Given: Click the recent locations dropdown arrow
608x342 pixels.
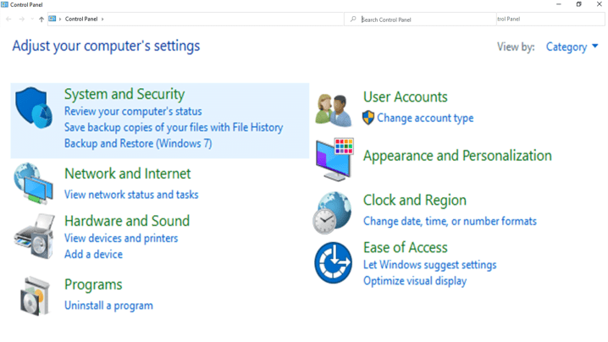Looking at the screenshot, I should 32,19.
